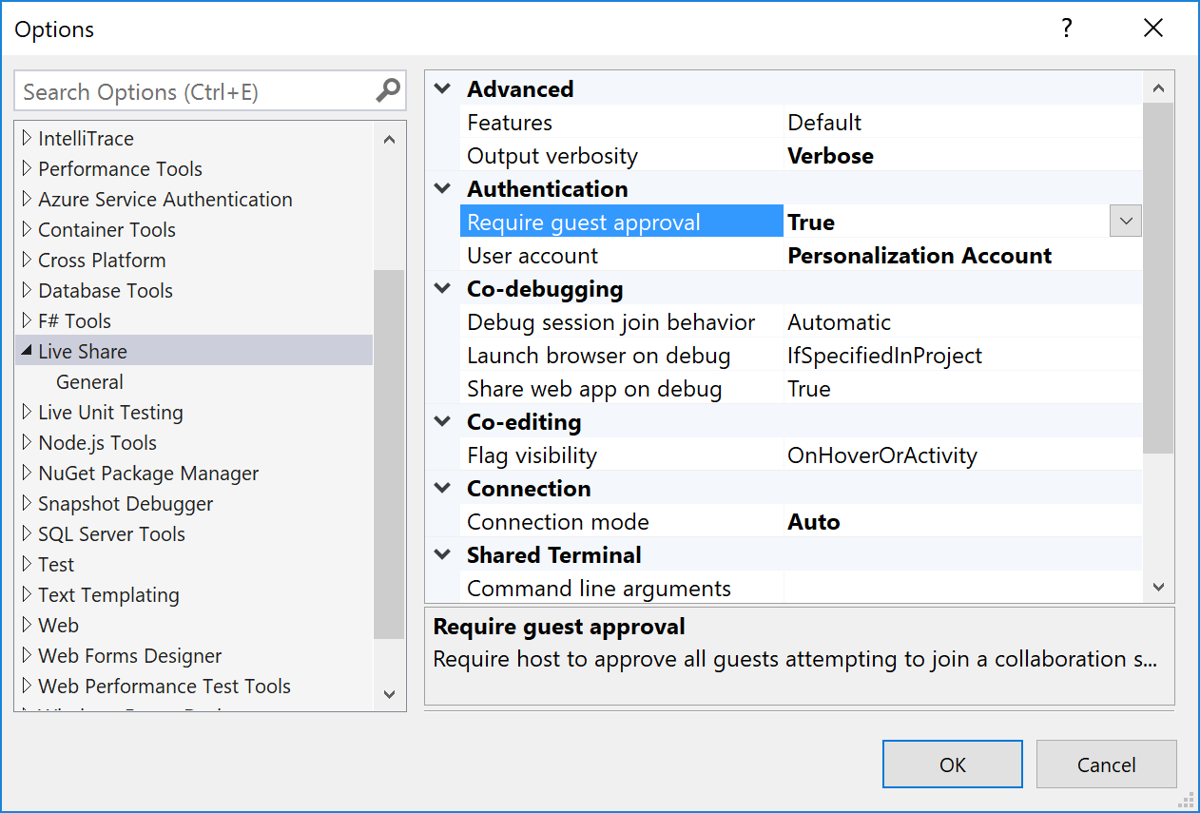Select the General page under Live Share
This screenshot has height=813, width=1200.
pos(89,381)
